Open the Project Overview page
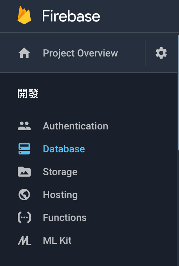Screen dimensions: 179x266 tap(80, 53)
